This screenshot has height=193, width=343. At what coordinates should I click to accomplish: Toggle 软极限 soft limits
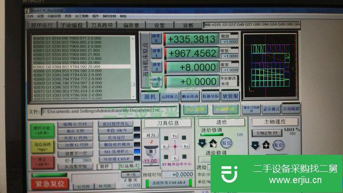coord(230,96)
